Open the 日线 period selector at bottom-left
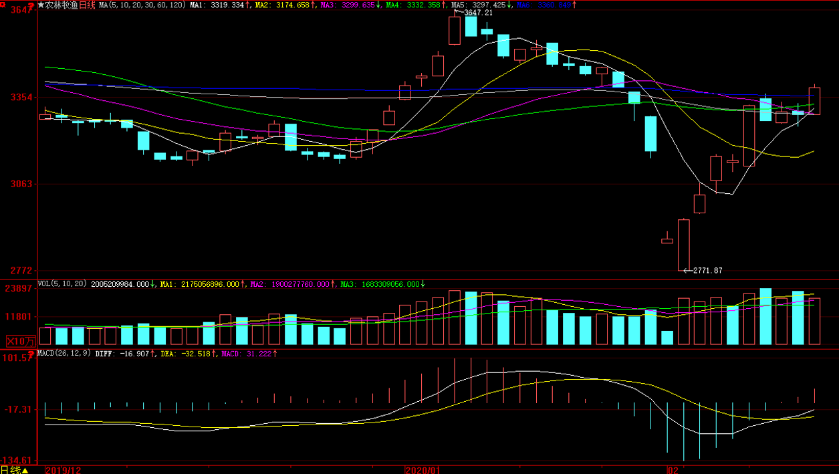839x474 pixels. pyautogui.click(x=15, y=470)
